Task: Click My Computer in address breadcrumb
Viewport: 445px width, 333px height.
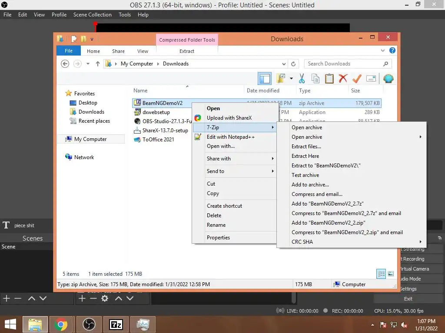Action: click(137, 64)
